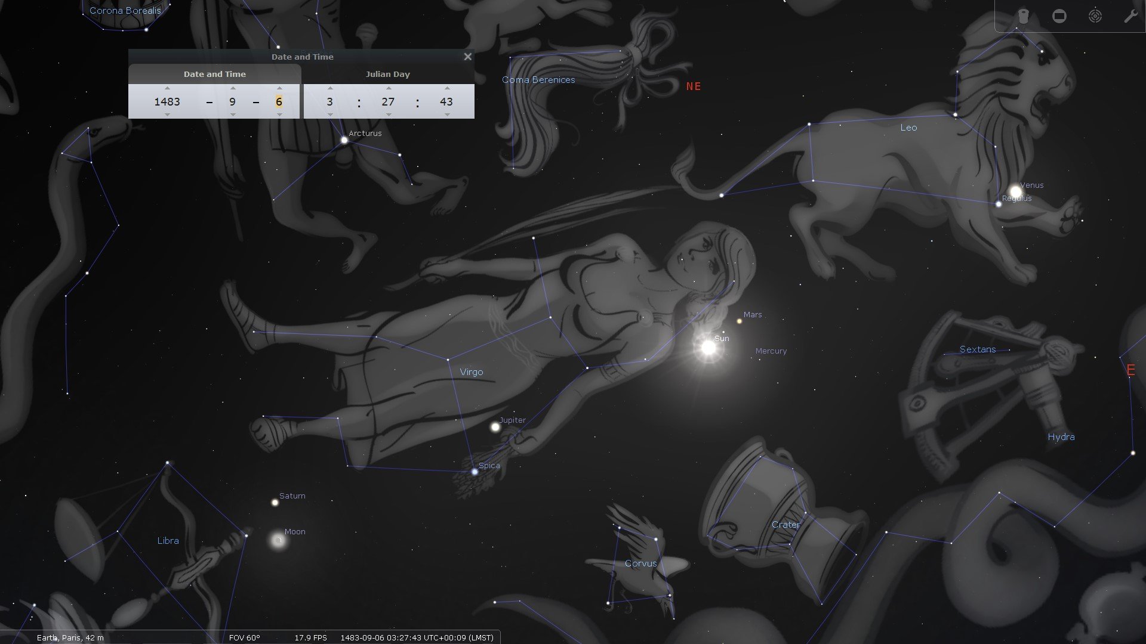The width and height of the screenshot is (1146, 644).
Task: Decrease the seconds value below 43
Action: tap(447, 114)
